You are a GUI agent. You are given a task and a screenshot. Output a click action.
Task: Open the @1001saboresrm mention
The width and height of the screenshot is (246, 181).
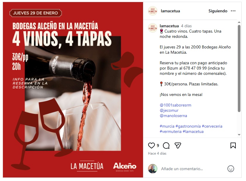click(176, 105)
